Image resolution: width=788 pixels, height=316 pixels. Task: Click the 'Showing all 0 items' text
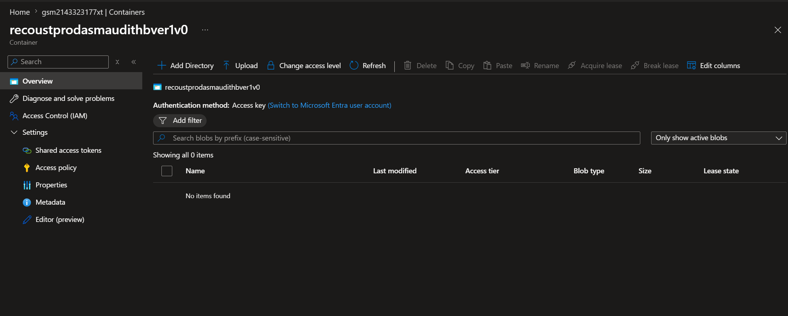pyautogui.click(x=183, y=155)
